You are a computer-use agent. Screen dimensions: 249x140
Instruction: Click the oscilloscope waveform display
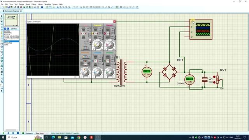(53, 49)
